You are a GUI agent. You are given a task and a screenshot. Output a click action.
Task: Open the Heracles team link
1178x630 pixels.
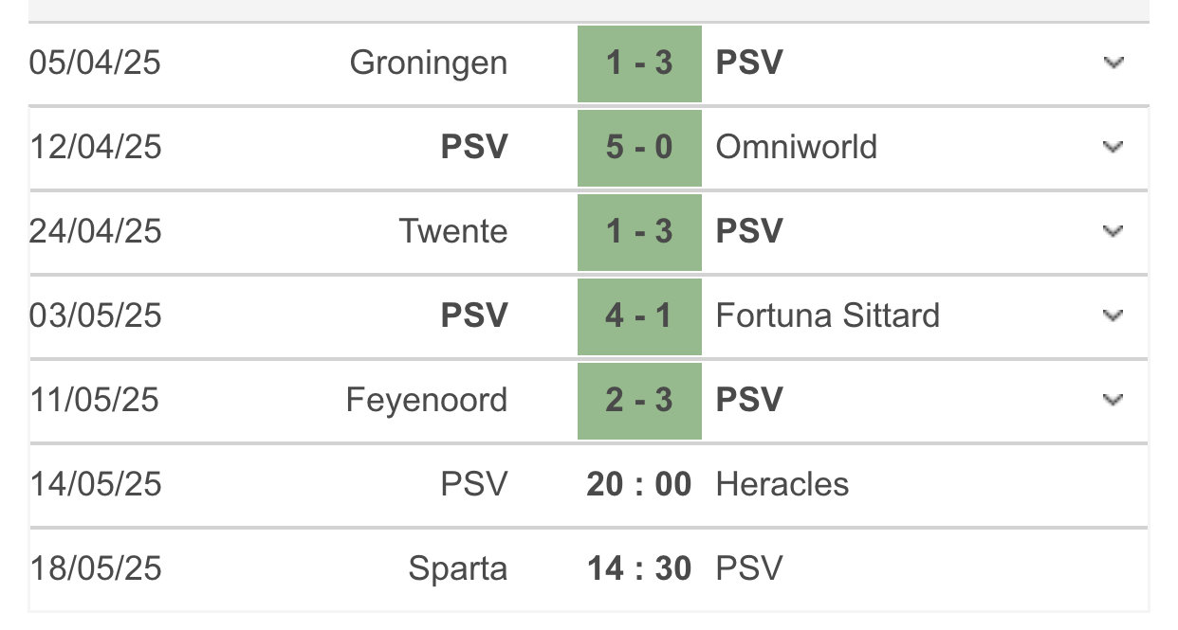point(782,485)
